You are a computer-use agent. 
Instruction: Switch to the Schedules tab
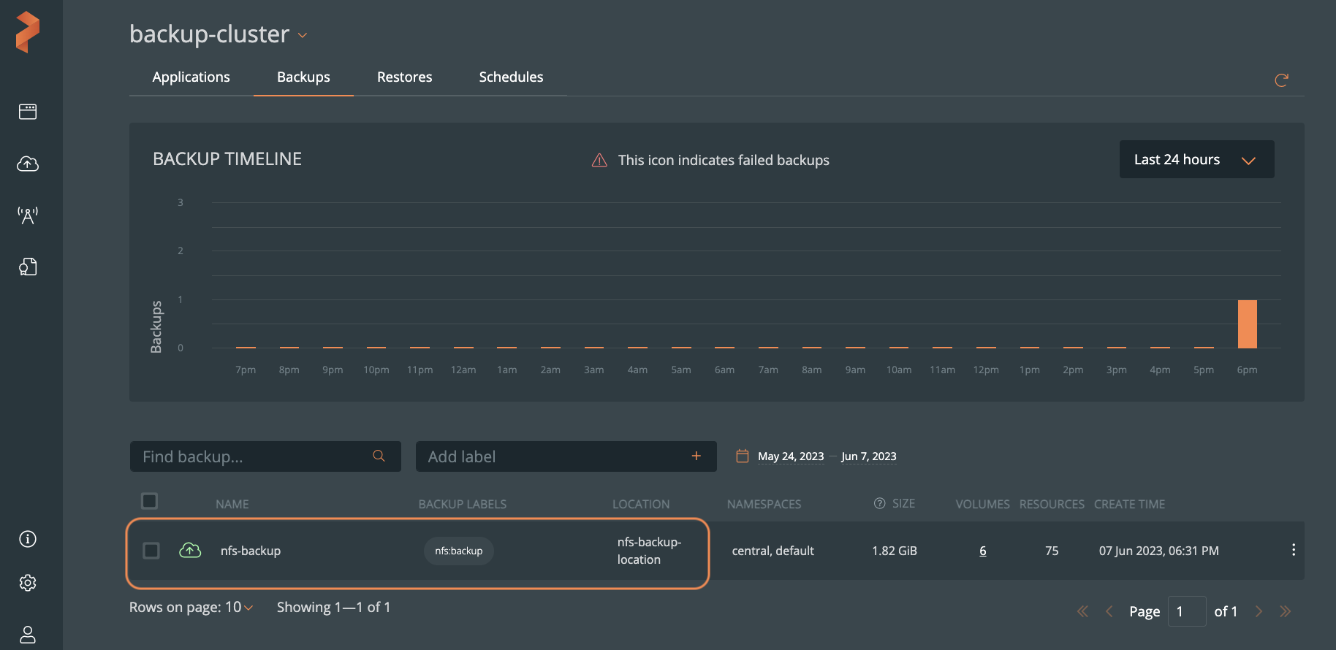click(511, 77)
